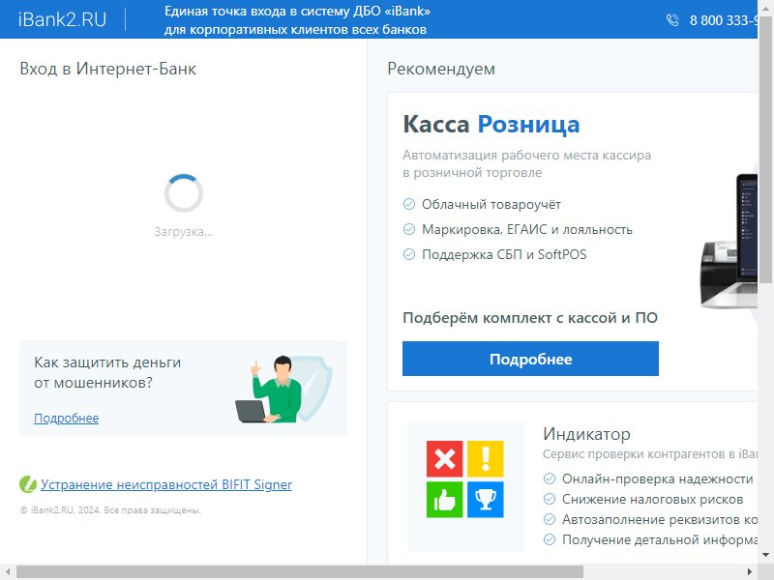Image resolution: width=774 pixels, height=580 pixels.
Task: Click the check icon beside Маркировка, ЕГАИС
Action: pyautogui.click(x=409, y=229)
